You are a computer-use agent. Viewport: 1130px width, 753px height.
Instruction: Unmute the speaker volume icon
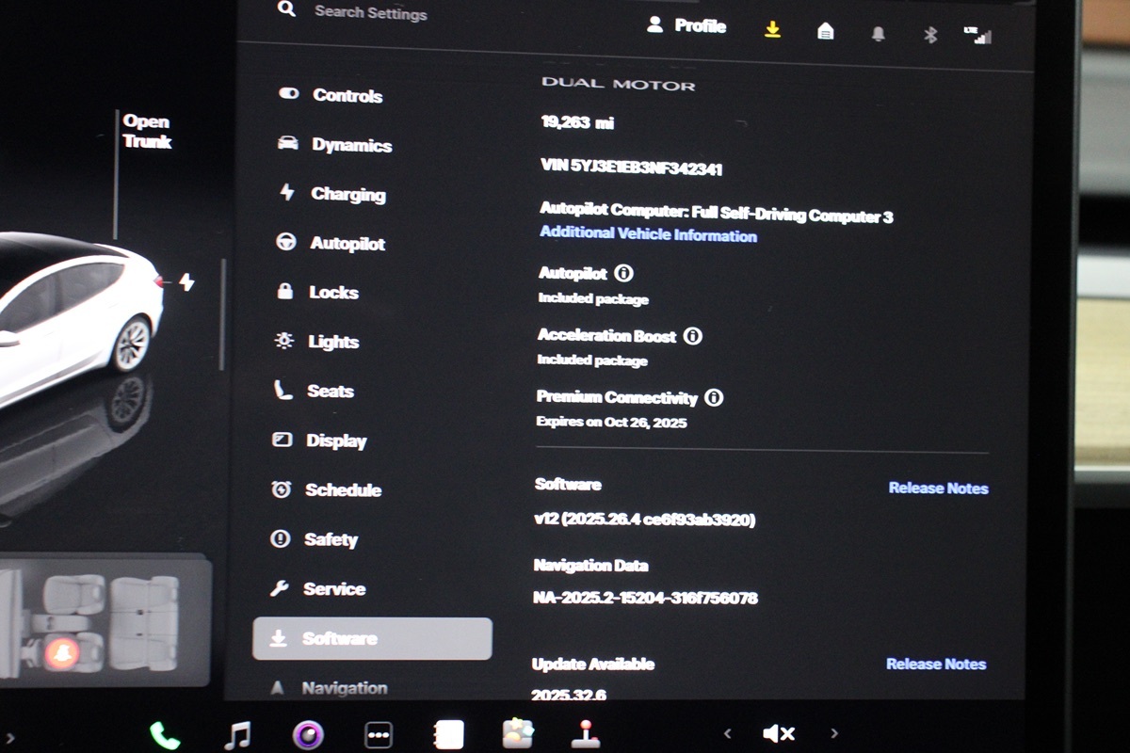779,733
